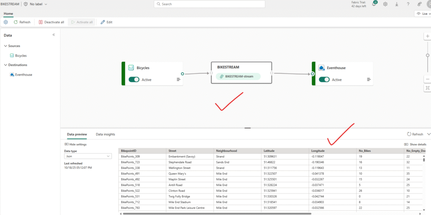This screenshot has width=431, height=215.
Task: Open the help question mark icon
Action: (408, 4)
